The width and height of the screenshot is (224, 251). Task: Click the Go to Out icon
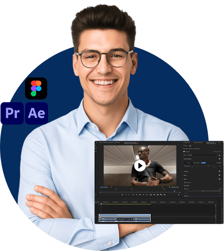(146, 195)
